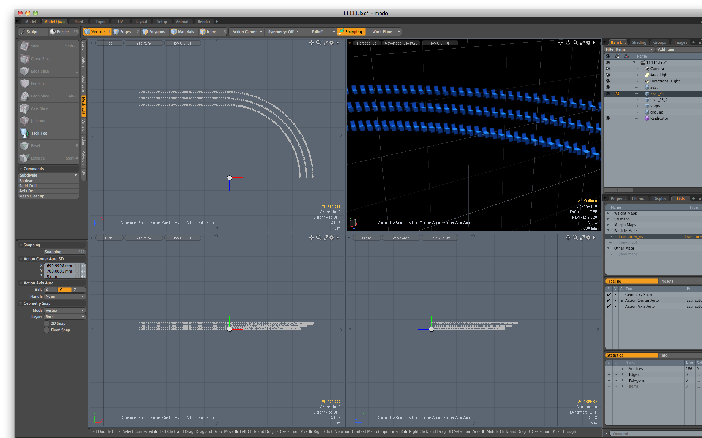Enable the Fixed Snap checkbox
This screenshot has width=702, height=438.
46,330
